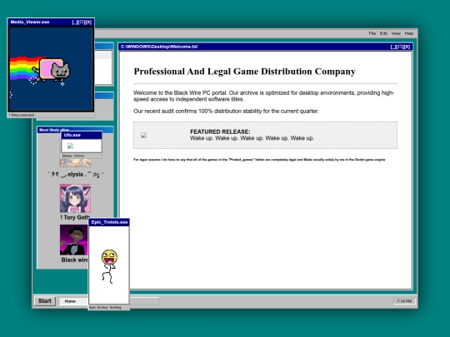Click the elysia avatar thumbnail
The width and height of the screenshot is (450, 337).
point(75,163)
